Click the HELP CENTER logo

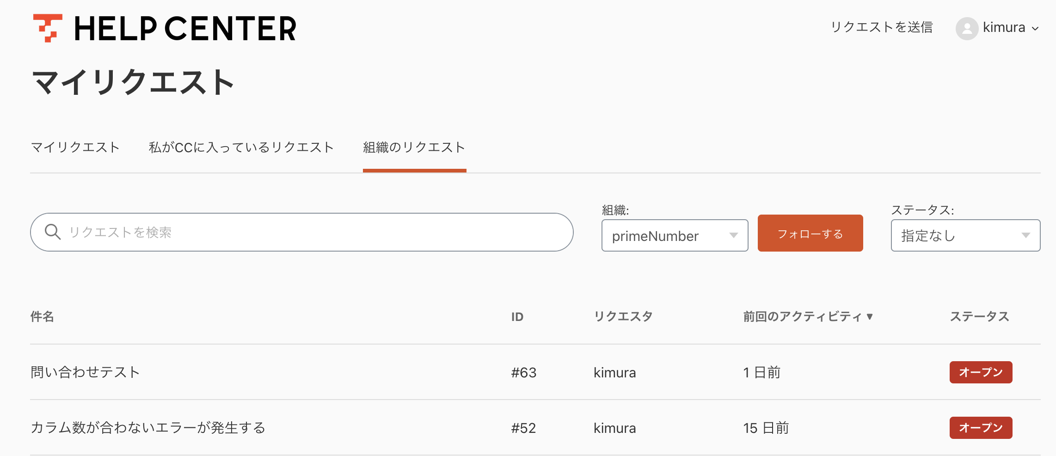click(164, 29)
